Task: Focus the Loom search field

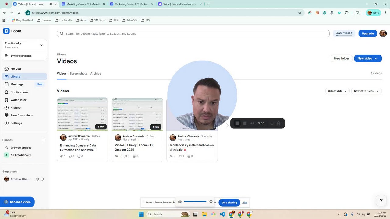Action: 193,33
